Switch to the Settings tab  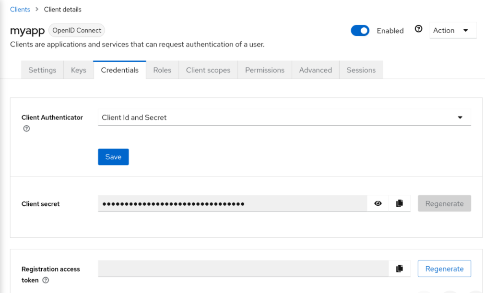click(x=42, y=70)
